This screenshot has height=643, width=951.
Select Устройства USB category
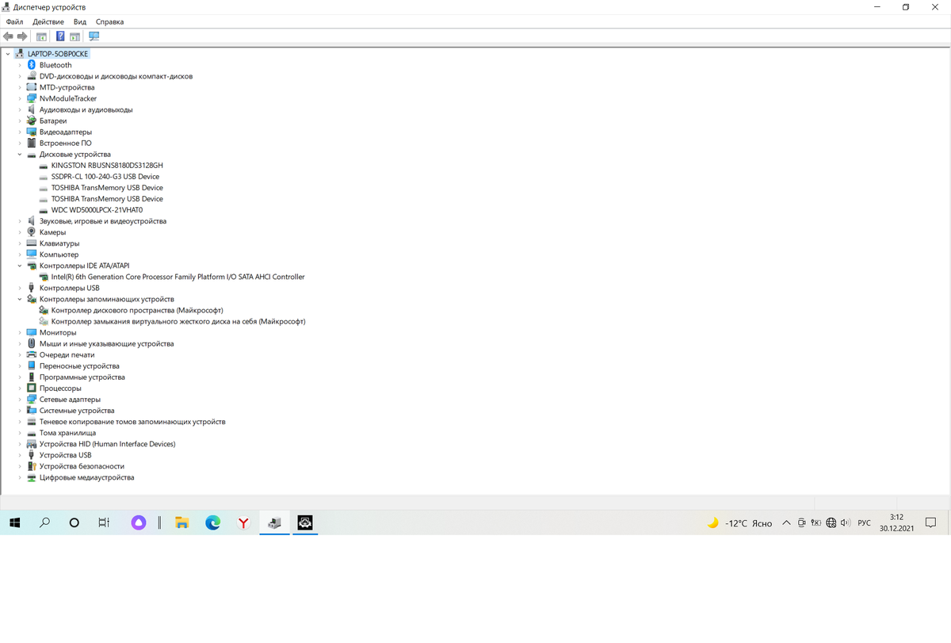coord(66,455)
